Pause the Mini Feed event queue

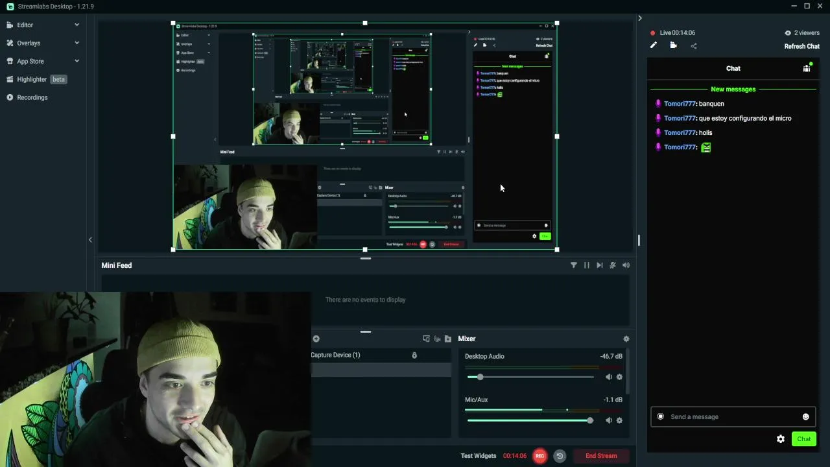click(587, 265)
